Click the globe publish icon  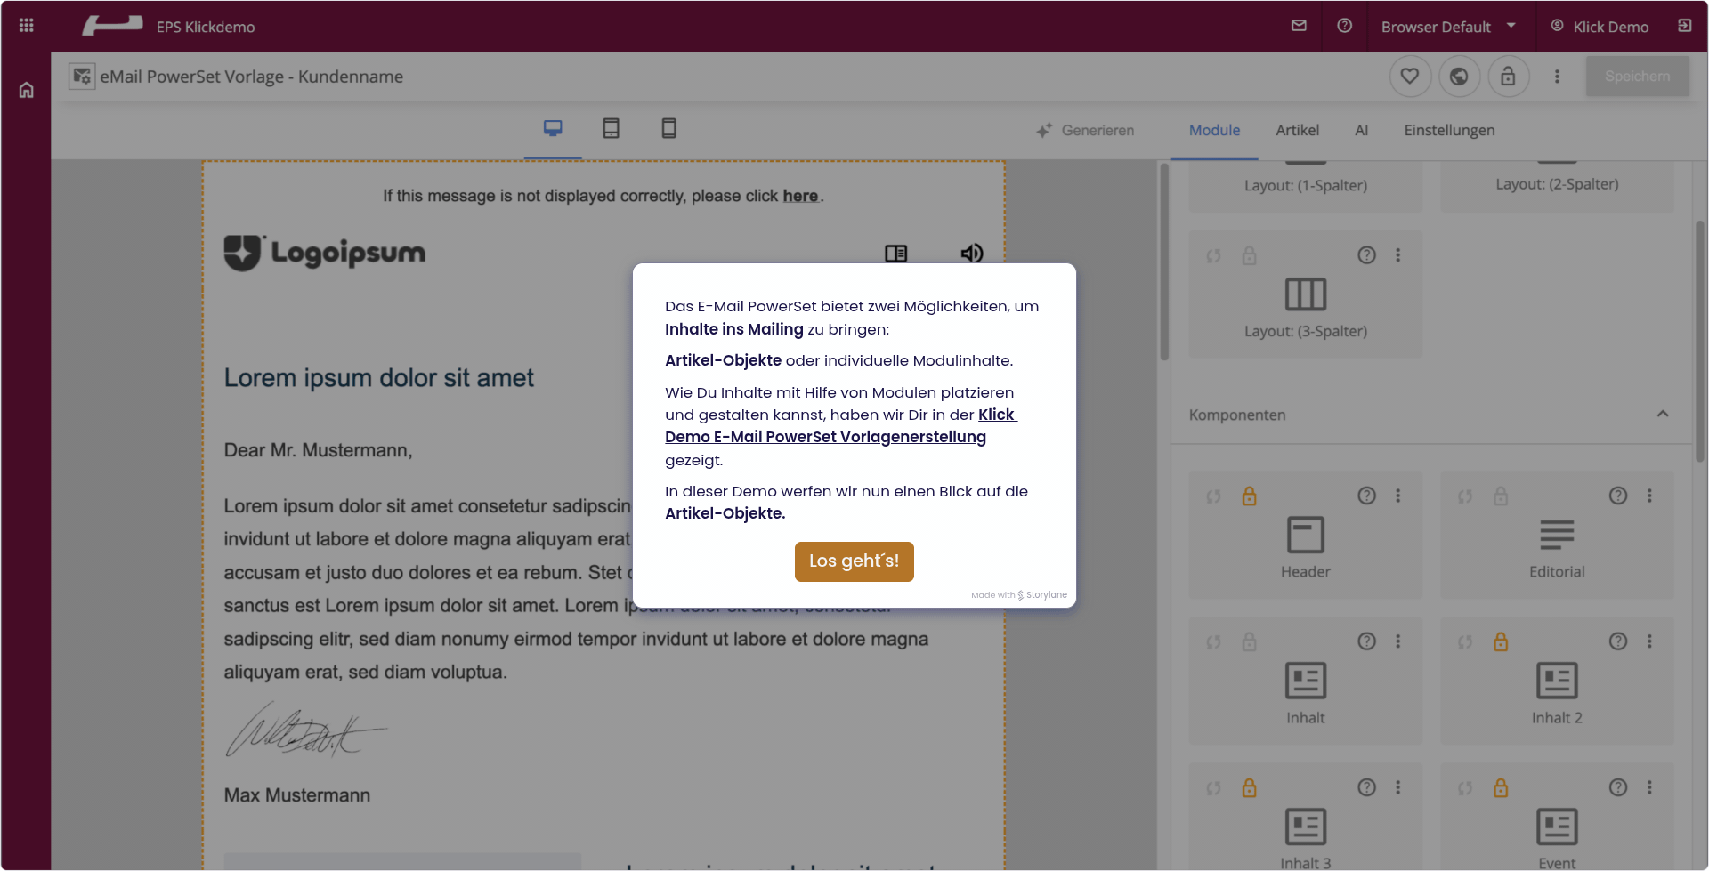(x=1459, y=77)
